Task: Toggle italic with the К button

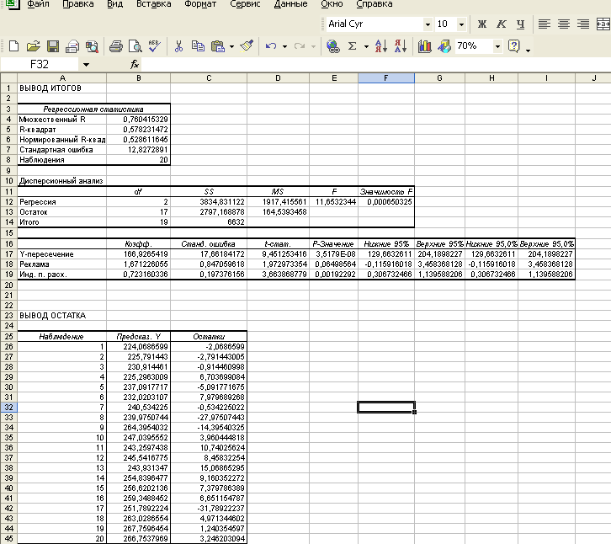Action: coord(501,24)
